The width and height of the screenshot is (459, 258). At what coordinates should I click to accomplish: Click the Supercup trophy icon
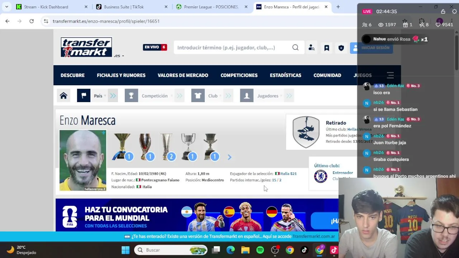[146, 147]
